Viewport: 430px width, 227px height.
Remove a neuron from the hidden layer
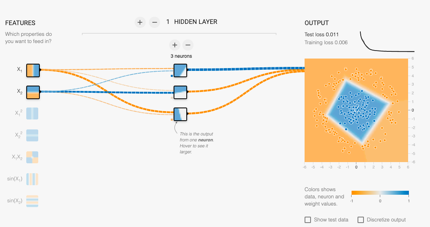188,45
